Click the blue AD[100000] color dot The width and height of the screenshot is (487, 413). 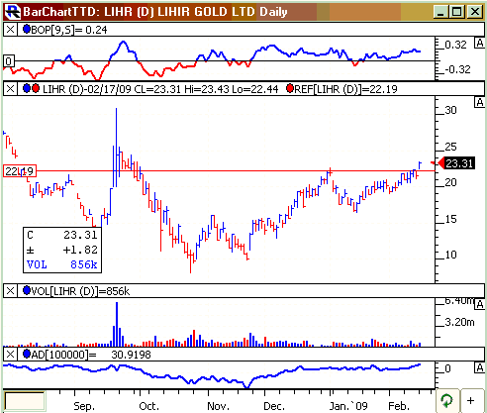[27, 354]
